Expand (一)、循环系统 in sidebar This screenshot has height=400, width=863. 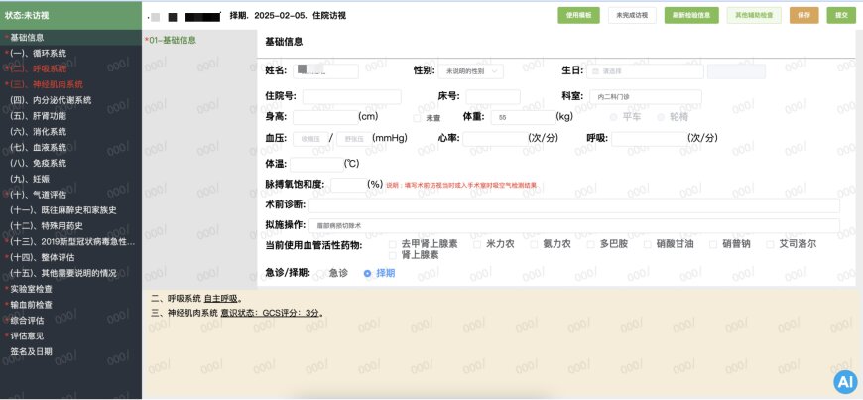pos(38,54)
